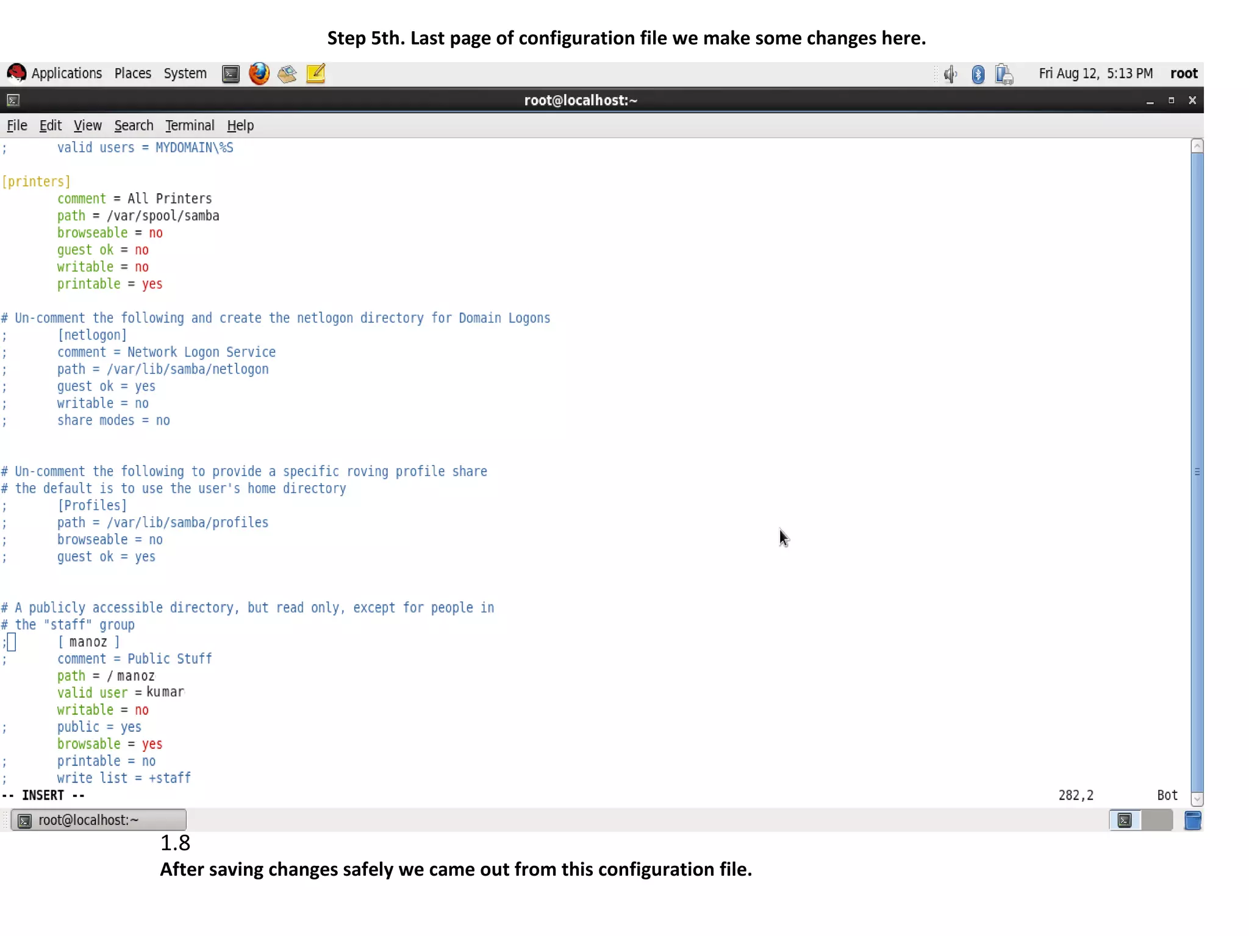The image size is (1249, 936).
Task: Open the Places menu
Action: tap(132, 74)
